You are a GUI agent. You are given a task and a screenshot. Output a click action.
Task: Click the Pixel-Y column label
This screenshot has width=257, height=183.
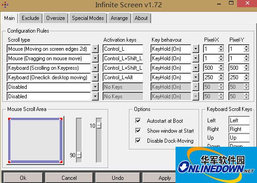[x=237, y=40]
